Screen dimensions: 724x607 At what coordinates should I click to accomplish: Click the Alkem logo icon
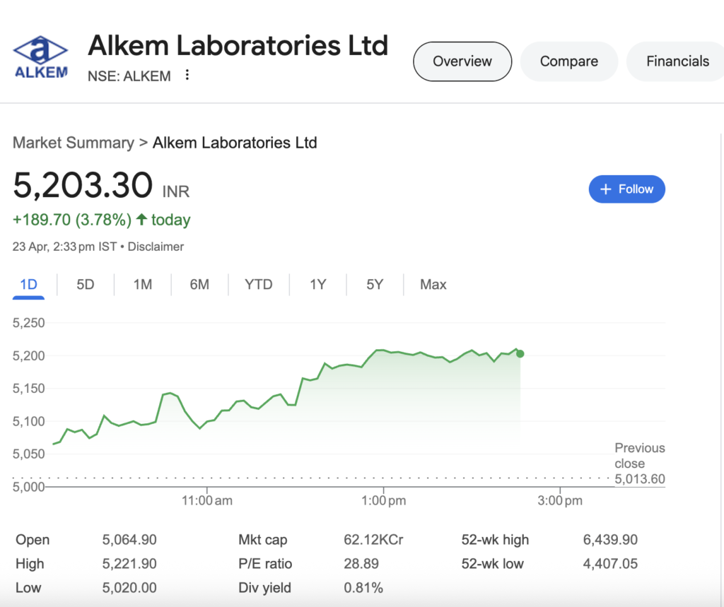(x=40, y=57)
